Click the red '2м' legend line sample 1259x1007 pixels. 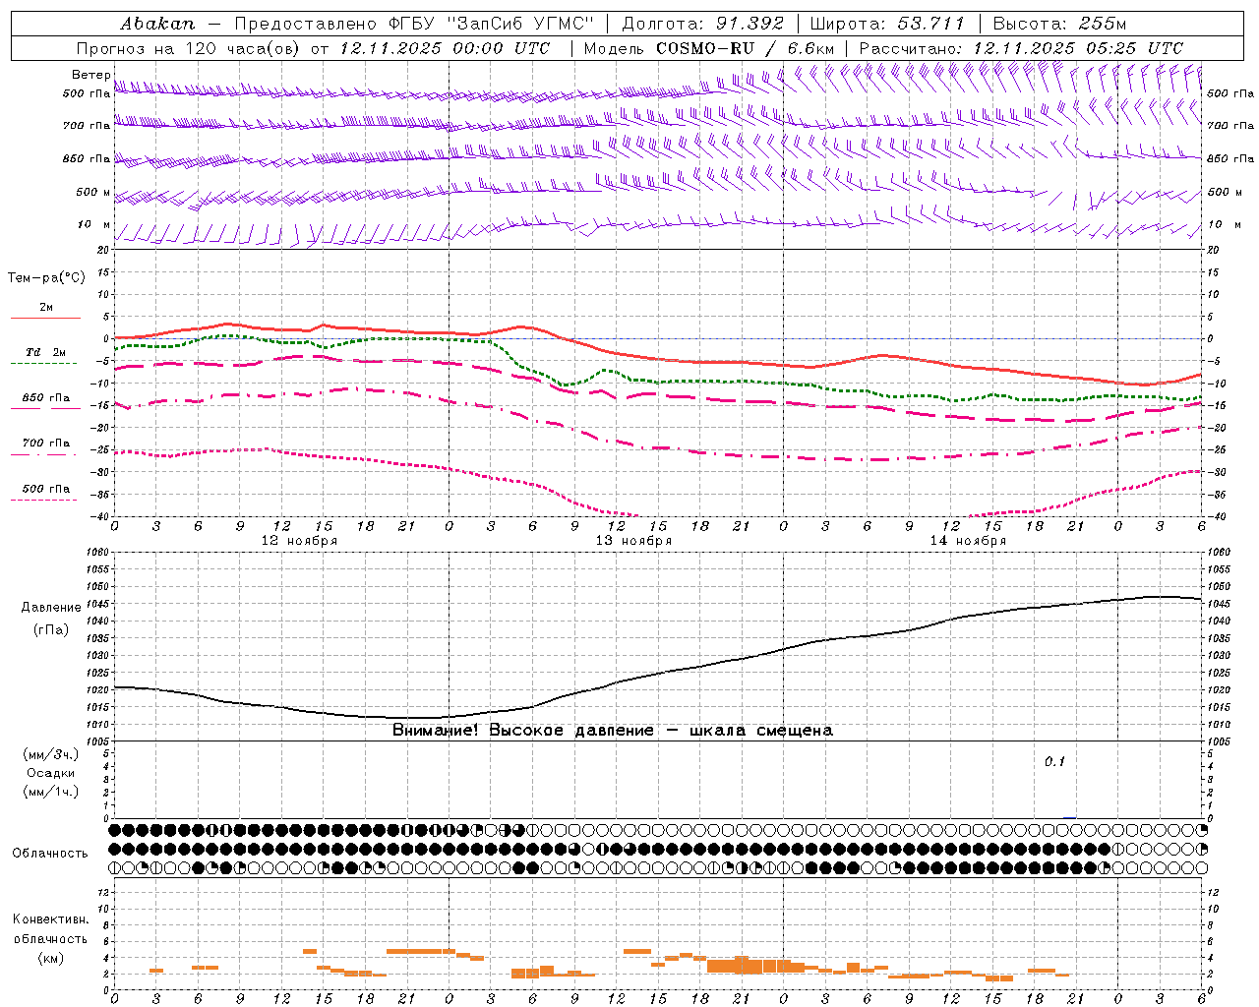(x=45, y=318)
